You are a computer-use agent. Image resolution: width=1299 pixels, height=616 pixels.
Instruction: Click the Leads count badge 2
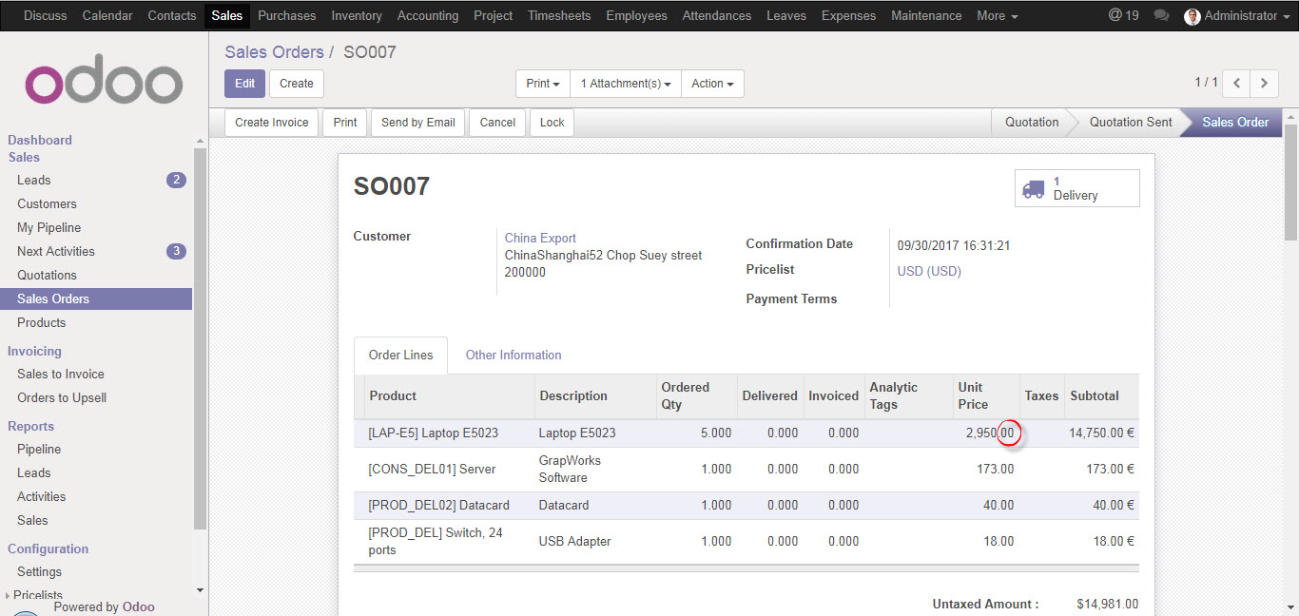[176, 180]
